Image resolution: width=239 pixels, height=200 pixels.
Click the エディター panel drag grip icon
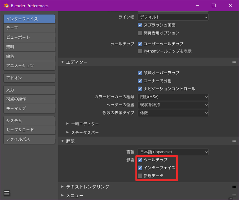[x=234, y=62]
